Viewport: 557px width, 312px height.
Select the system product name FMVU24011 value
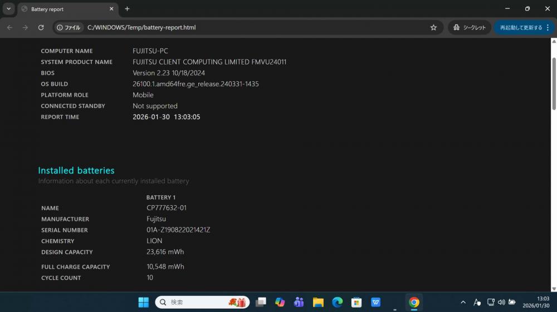[209, 62]
